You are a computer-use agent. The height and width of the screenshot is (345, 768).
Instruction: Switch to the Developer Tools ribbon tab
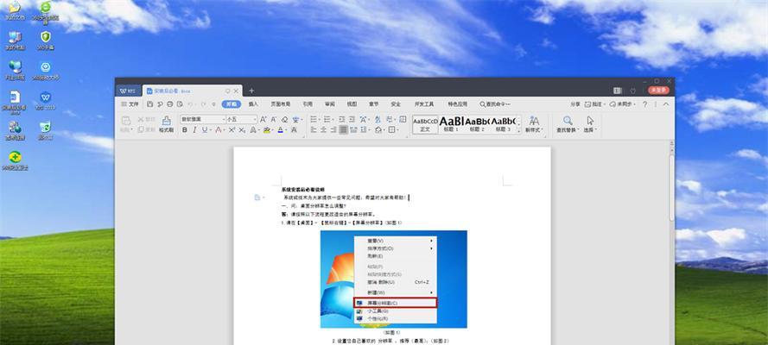click(x=424, y=104)
